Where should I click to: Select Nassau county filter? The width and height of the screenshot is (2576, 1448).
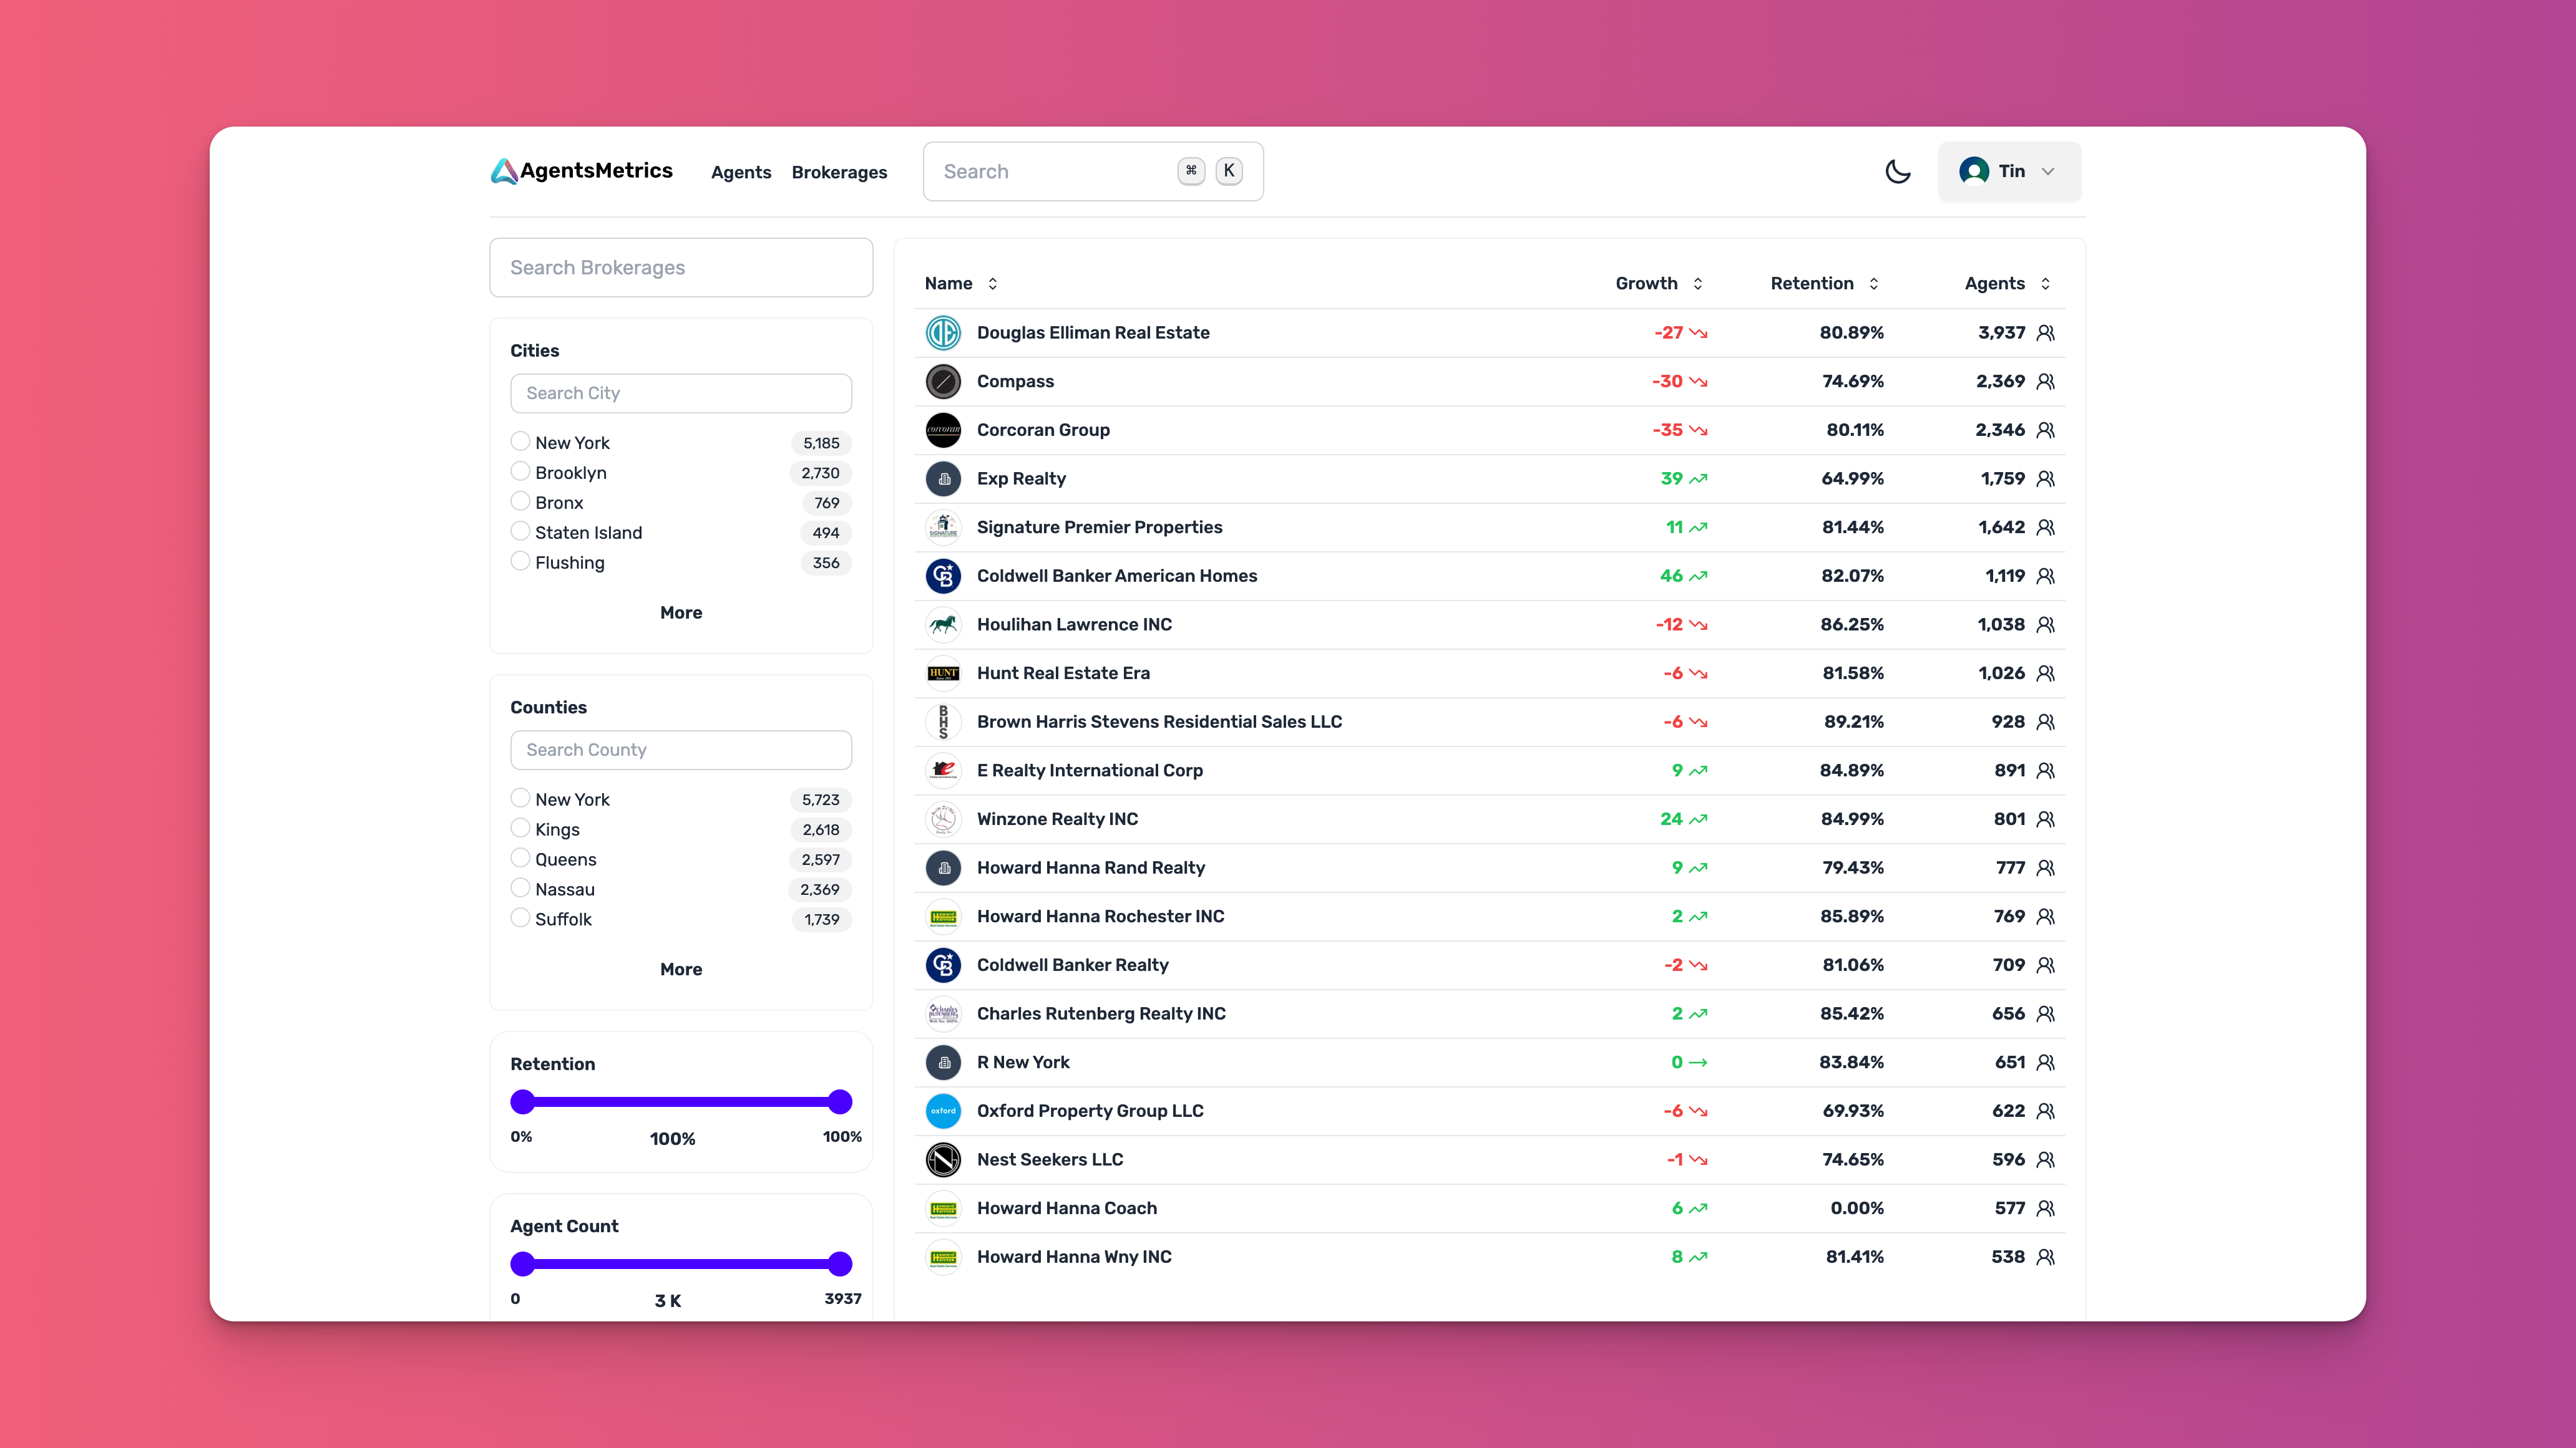(x=520, y=887)
